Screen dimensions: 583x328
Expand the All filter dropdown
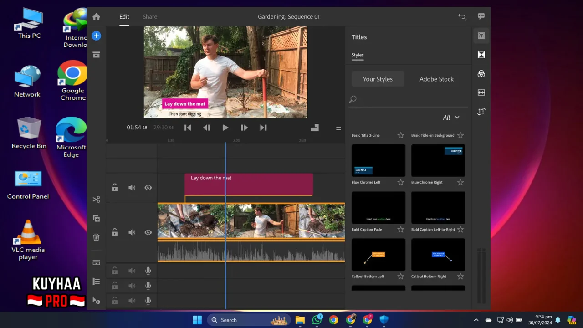point(451,118)
